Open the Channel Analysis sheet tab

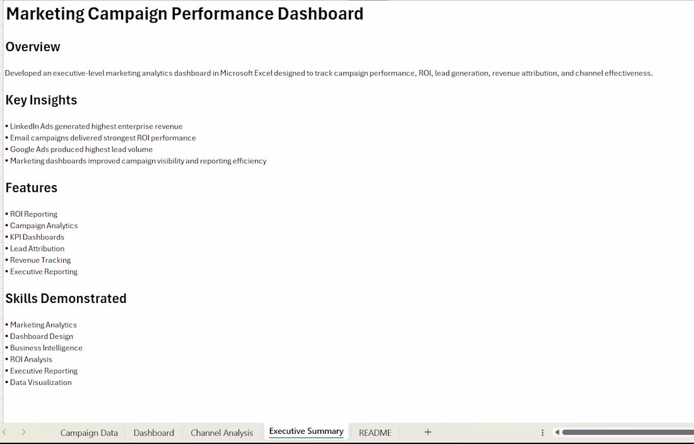point(221,433)
